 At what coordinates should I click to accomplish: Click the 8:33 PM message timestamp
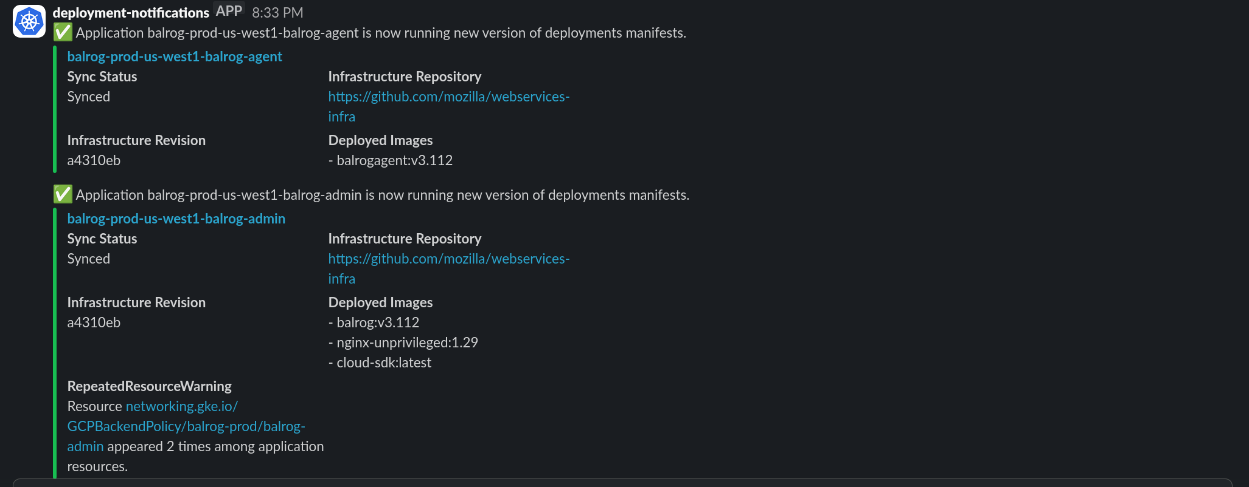[277, 13]
